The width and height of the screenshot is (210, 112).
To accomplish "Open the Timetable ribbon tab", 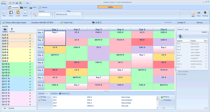I will (13, 7).
